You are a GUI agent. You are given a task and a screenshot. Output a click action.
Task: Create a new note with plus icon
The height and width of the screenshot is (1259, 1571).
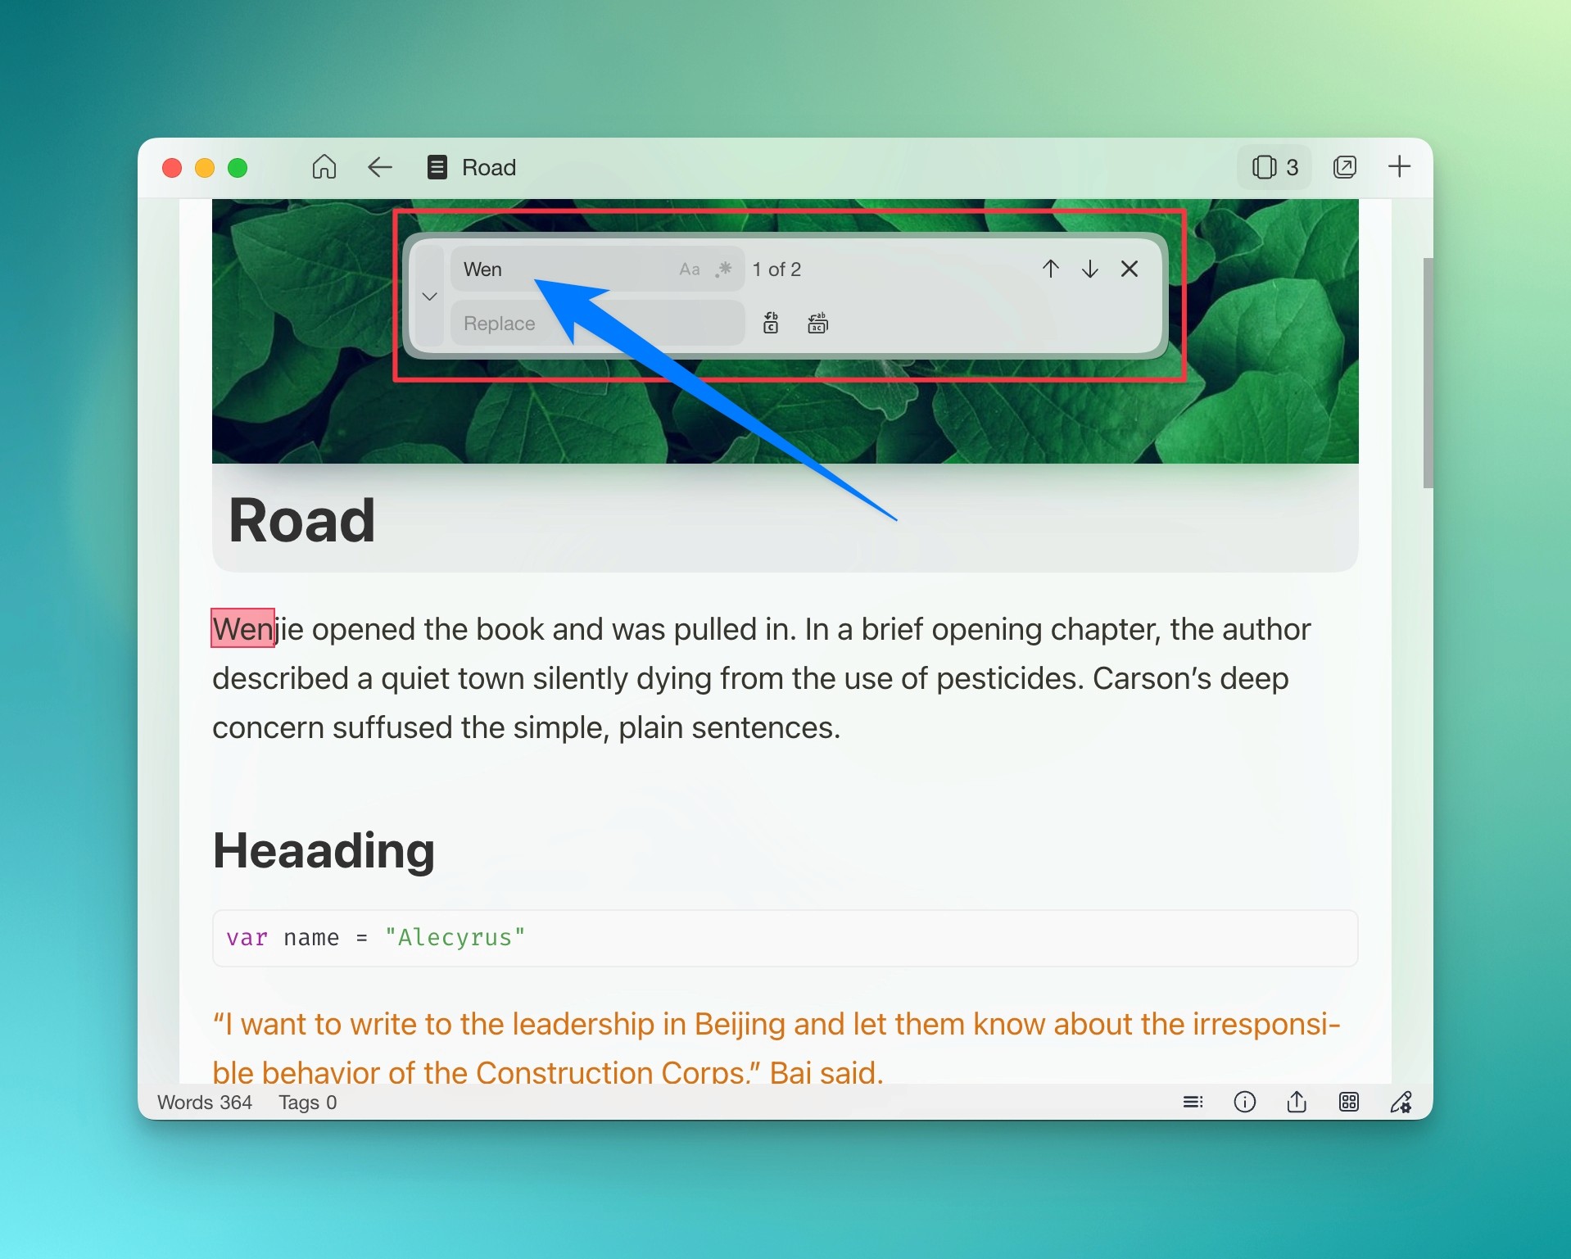point(1399,167)
